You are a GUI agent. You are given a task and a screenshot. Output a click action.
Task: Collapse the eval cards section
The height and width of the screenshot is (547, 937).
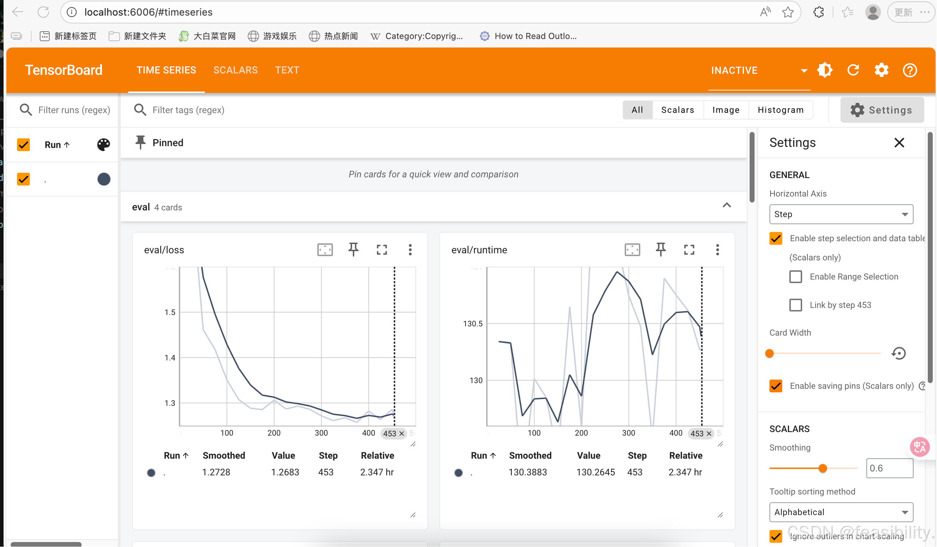click(727, 205)
